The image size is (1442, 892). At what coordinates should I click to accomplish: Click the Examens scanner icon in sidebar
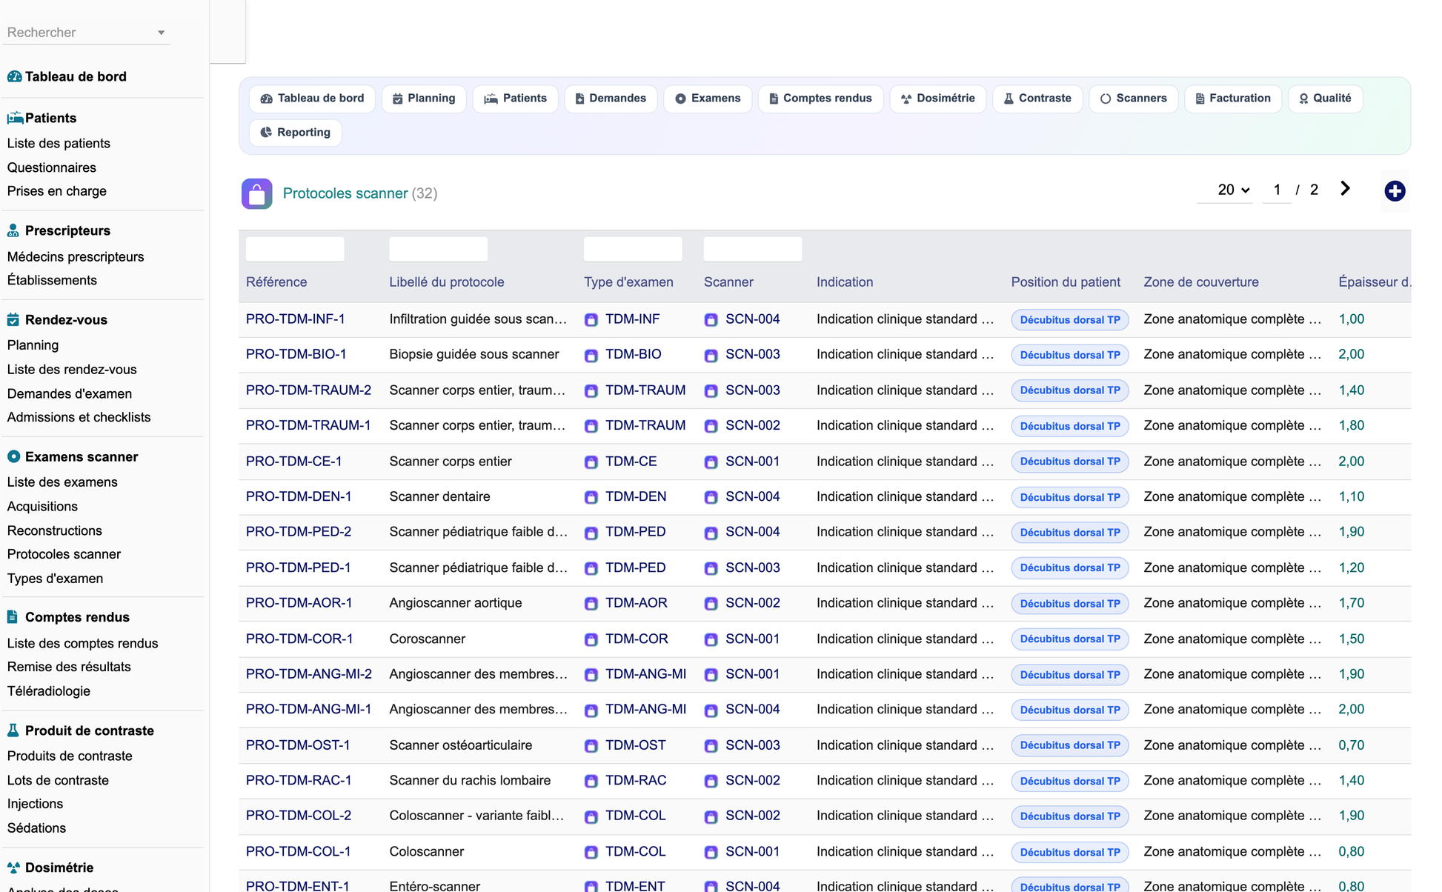point(13,457)
